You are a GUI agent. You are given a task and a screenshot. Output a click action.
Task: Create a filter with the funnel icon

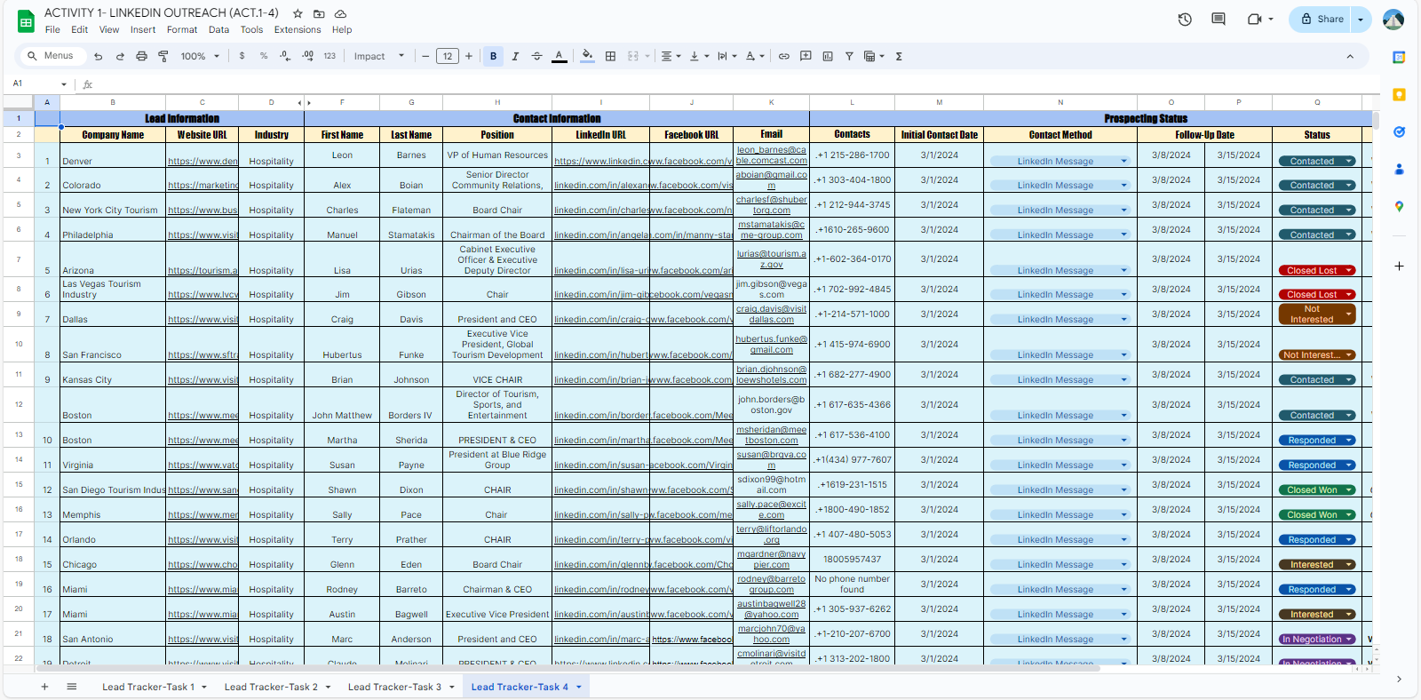(x=849, y=56)
